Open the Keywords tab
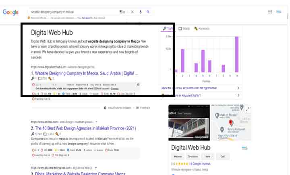The image size is (290, 175). tap(202, 29)
